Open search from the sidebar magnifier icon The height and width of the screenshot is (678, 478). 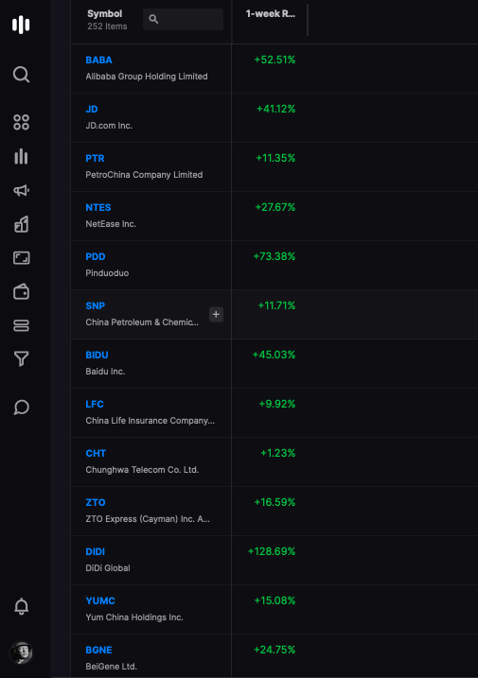point(21,75)
